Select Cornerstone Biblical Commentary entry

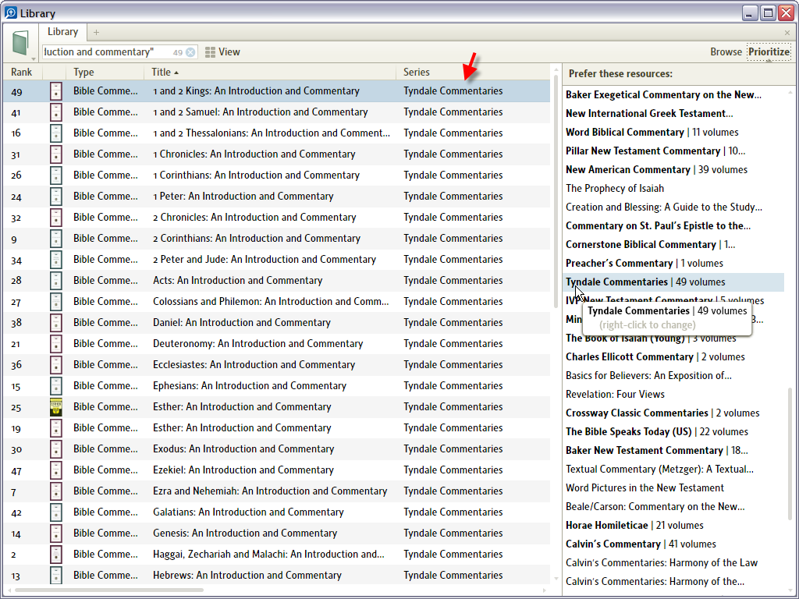point(650,244)
